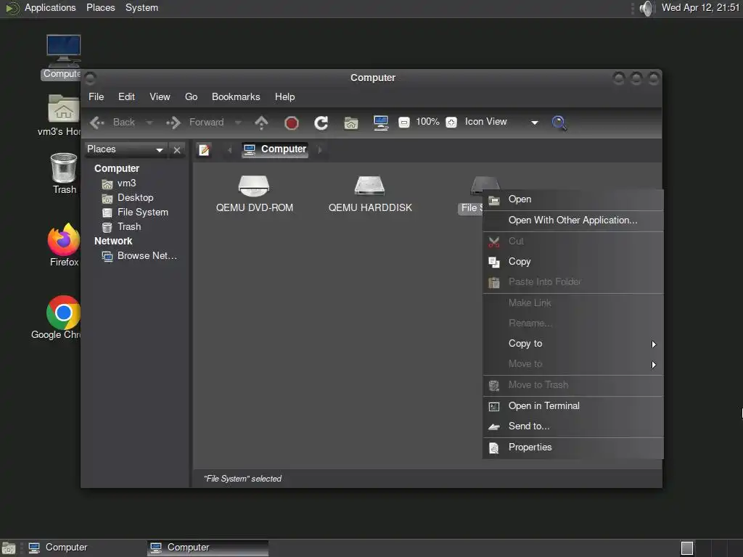Viewport: 743px width, 557px height.
Task: Open the Applications panel menu
Action: (x=50, y=8)
